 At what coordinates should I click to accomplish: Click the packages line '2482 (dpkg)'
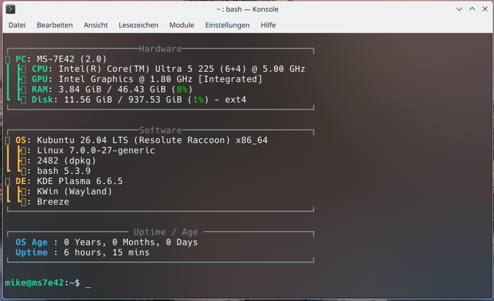click(x=66, y=161)
